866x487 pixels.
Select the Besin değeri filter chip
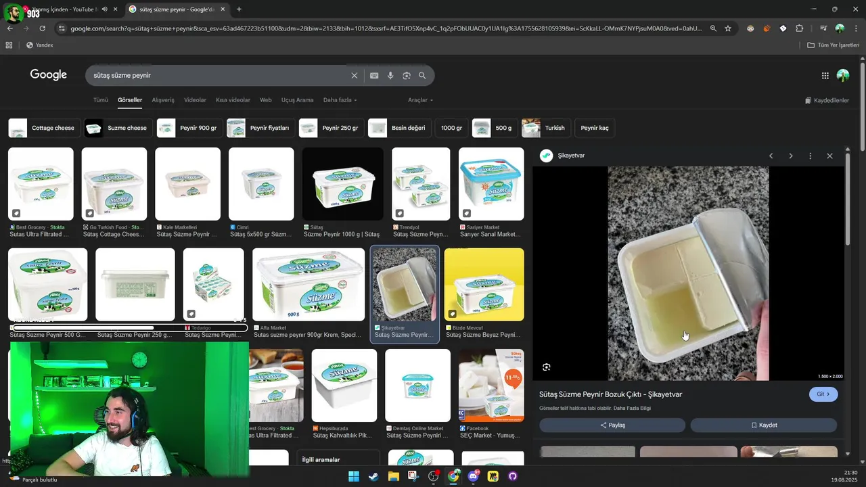399,128
